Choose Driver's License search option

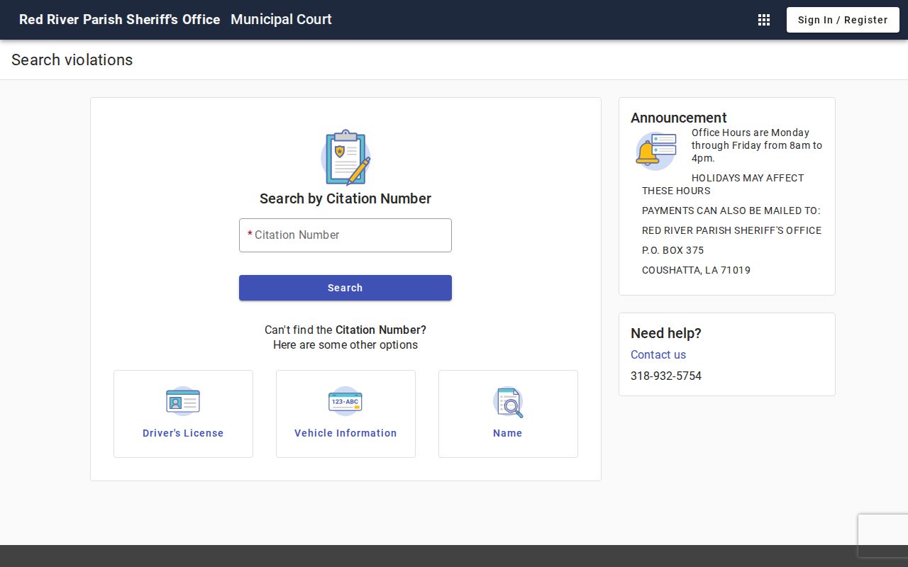click(183, 414)
